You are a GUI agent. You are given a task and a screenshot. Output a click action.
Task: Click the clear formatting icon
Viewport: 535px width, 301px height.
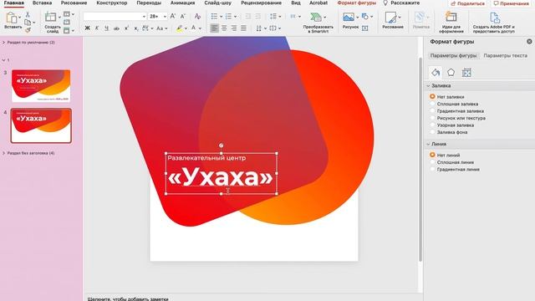click(197, 16)
